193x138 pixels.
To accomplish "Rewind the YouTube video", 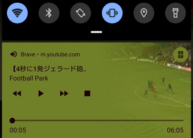I will 17,93.
